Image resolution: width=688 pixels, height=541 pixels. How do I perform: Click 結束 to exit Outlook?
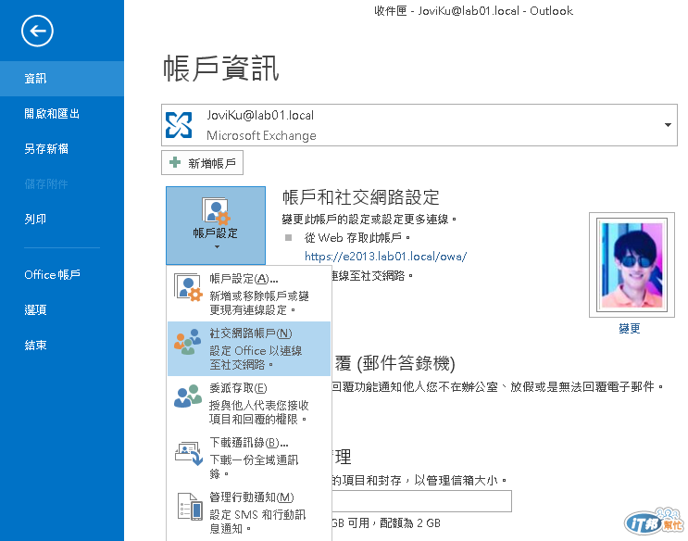point(62,346)
